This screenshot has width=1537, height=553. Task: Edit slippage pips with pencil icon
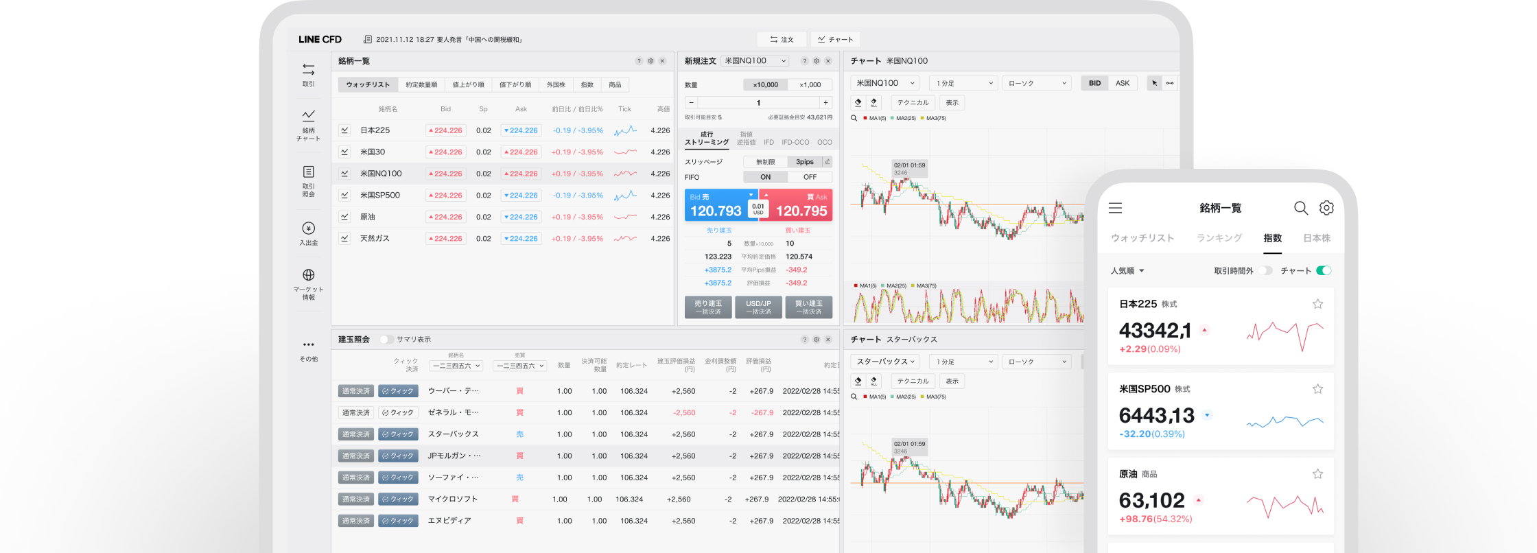tap(828, 162)
